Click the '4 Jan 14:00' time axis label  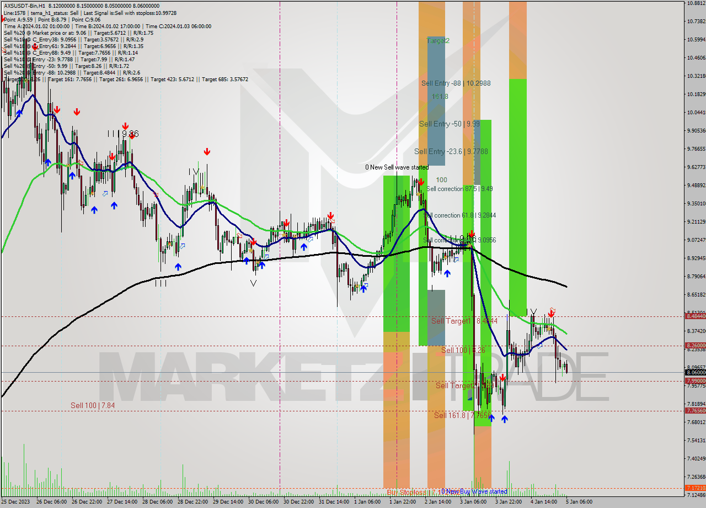pyautogui.click(x=545, y=501)
